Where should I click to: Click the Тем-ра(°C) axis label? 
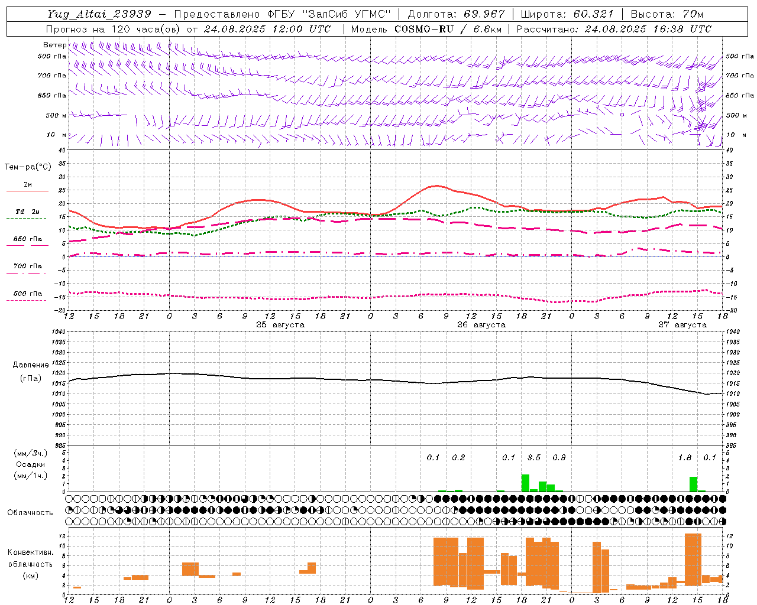pos(28,167)
